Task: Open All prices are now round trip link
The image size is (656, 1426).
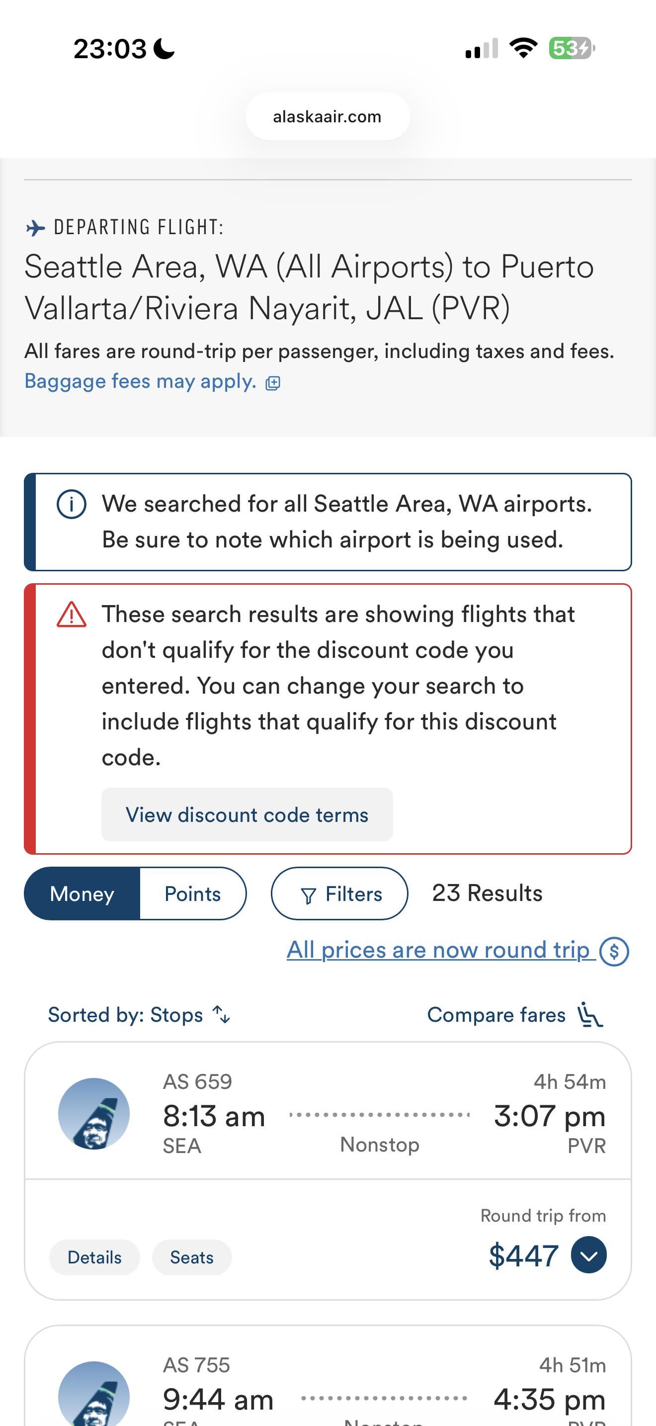Action: click(438, 950)
